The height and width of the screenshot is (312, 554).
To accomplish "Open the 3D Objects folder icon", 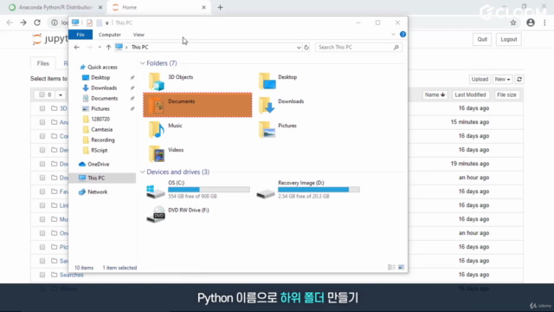I will tap(157, 81).
